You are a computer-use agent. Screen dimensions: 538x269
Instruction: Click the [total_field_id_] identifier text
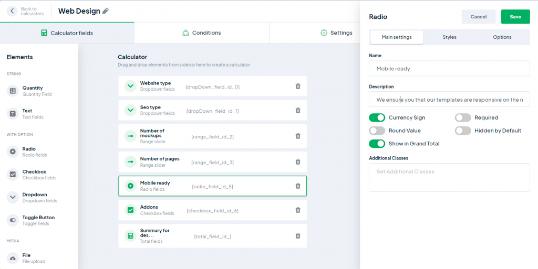click(212, 236)
